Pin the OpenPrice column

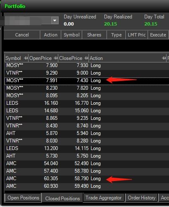point(56,58)
